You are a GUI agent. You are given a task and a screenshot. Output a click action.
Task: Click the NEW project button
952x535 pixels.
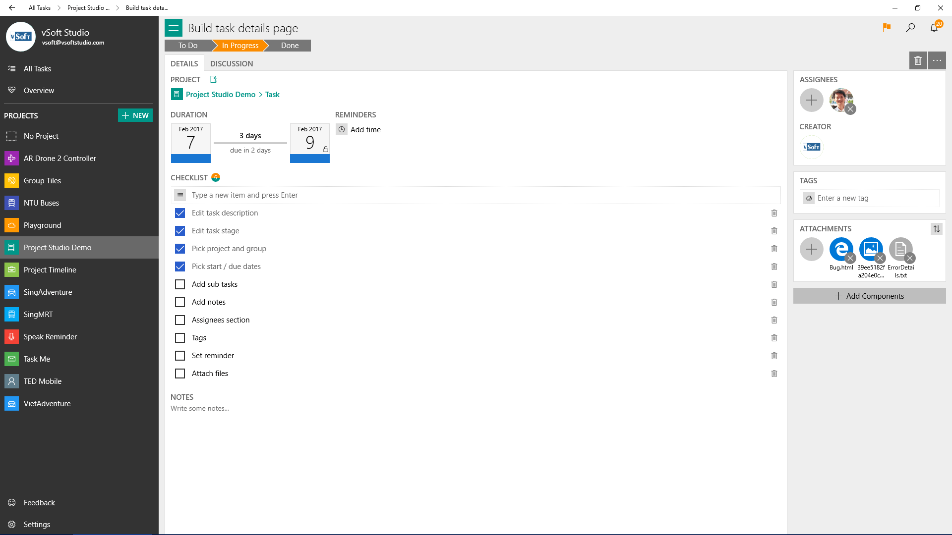(135, 115)
